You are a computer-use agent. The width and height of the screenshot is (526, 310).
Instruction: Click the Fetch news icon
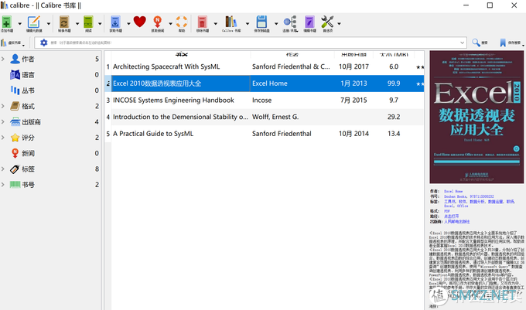pos(159,22)
